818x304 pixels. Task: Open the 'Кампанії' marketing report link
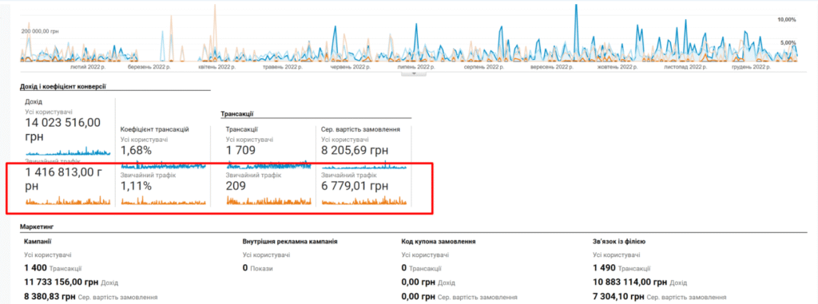38,242
